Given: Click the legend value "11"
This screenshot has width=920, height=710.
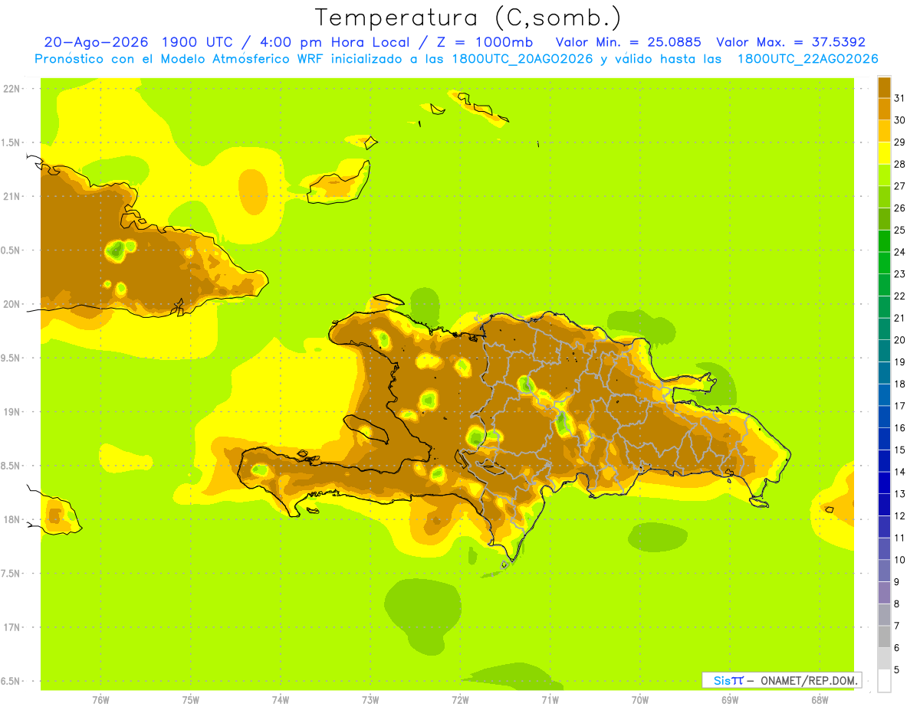Looking at the screenshot, I should pyautogui.click(x=900, y=538).
